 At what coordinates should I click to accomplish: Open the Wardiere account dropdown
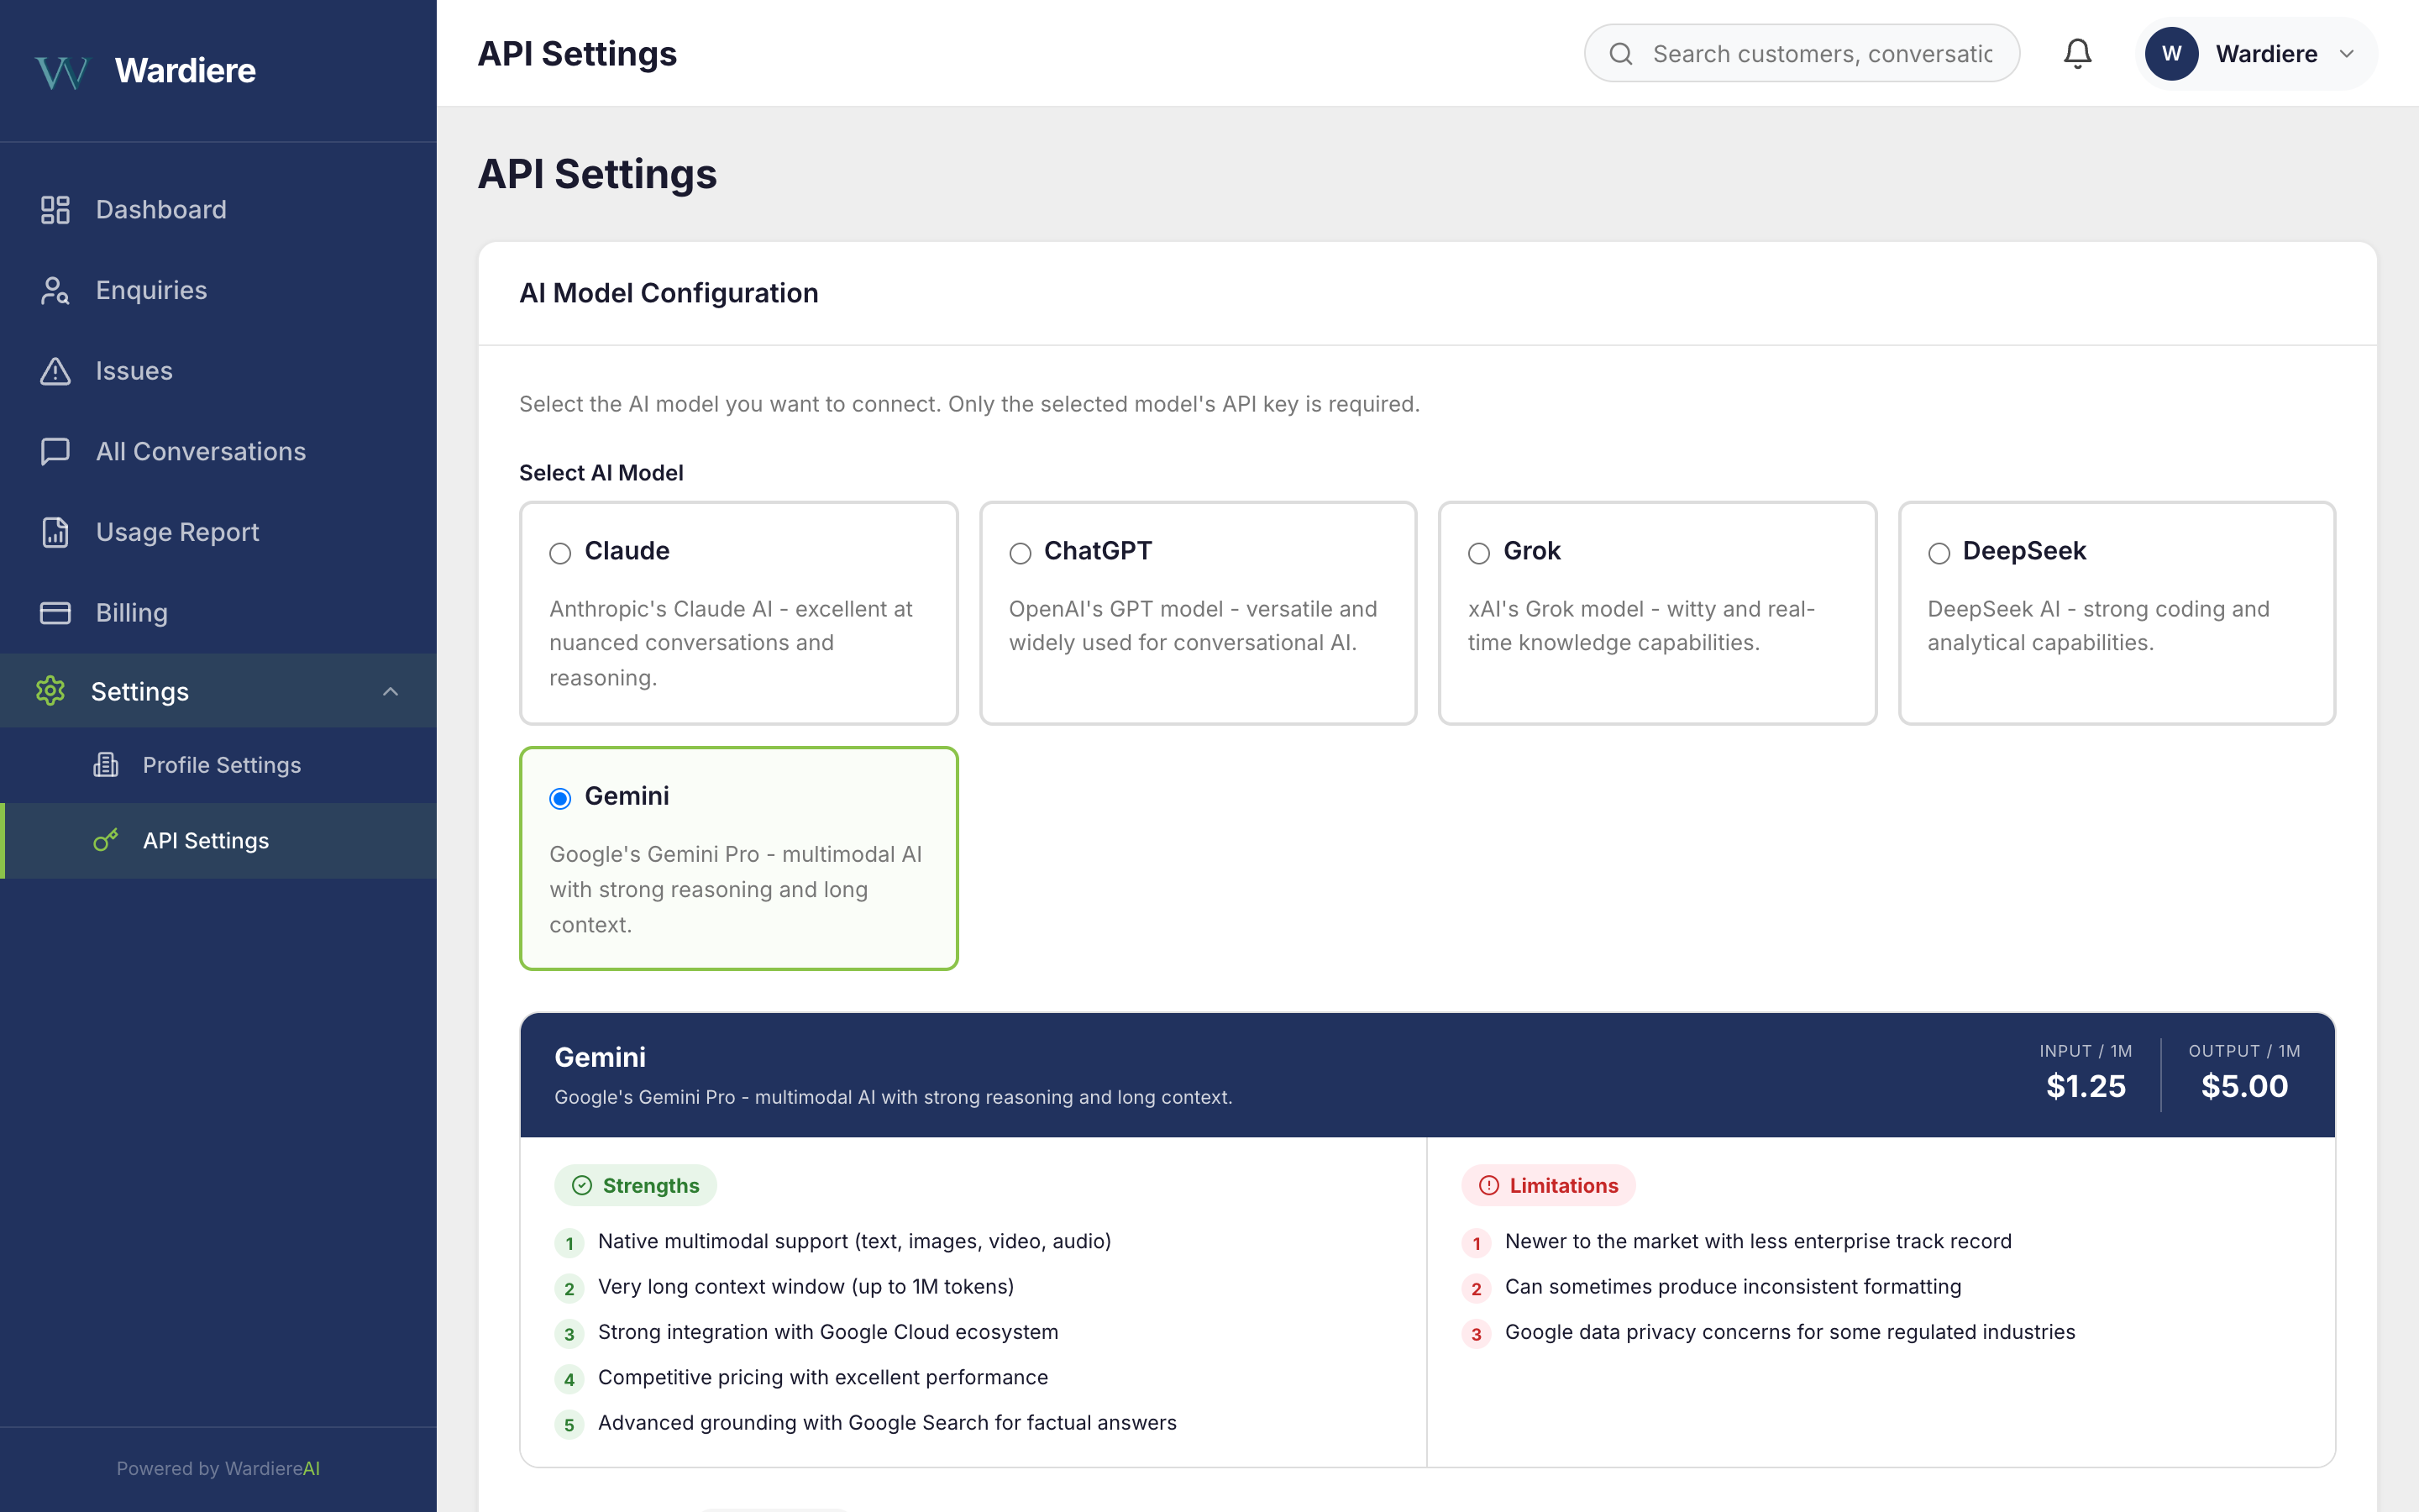point(2348,54)
